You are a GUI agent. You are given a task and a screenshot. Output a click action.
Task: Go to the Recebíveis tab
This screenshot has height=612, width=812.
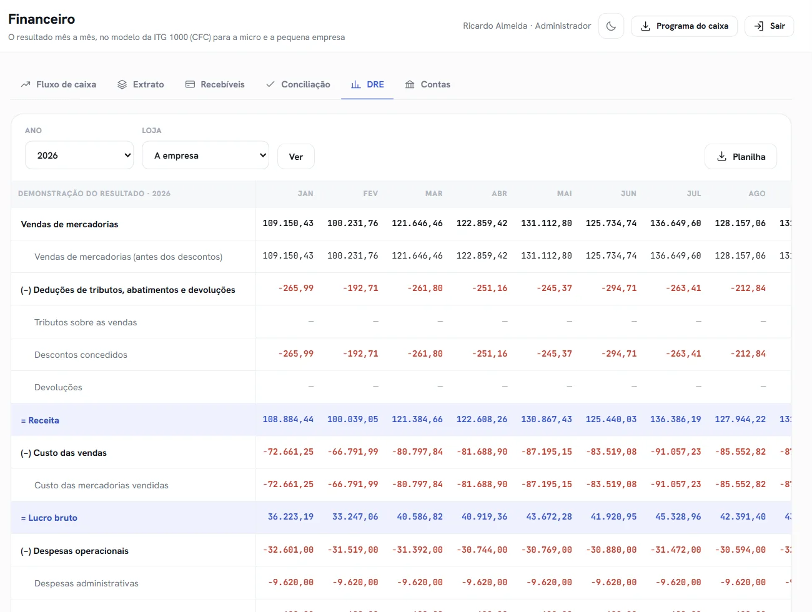pyautogui.click(x=215, y=84)
